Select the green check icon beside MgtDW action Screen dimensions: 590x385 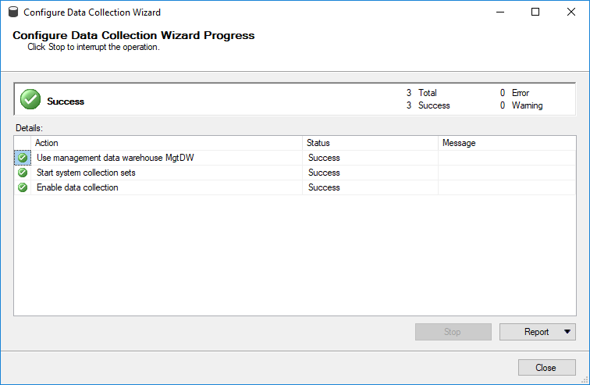[23, 158]
